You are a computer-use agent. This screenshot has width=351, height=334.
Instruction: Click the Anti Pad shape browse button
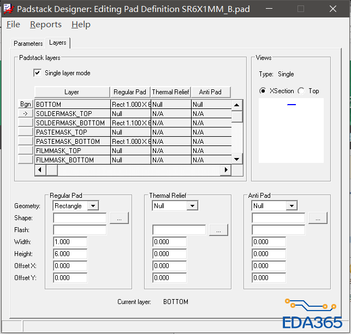click(x=317, y=218)
